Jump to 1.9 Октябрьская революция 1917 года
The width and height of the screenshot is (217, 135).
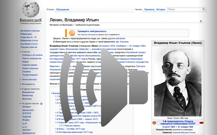(74, 132)
